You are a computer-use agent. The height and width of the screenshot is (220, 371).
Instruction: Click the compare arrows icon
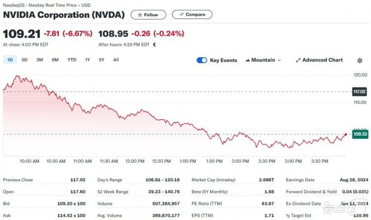(x=182, y=14)
